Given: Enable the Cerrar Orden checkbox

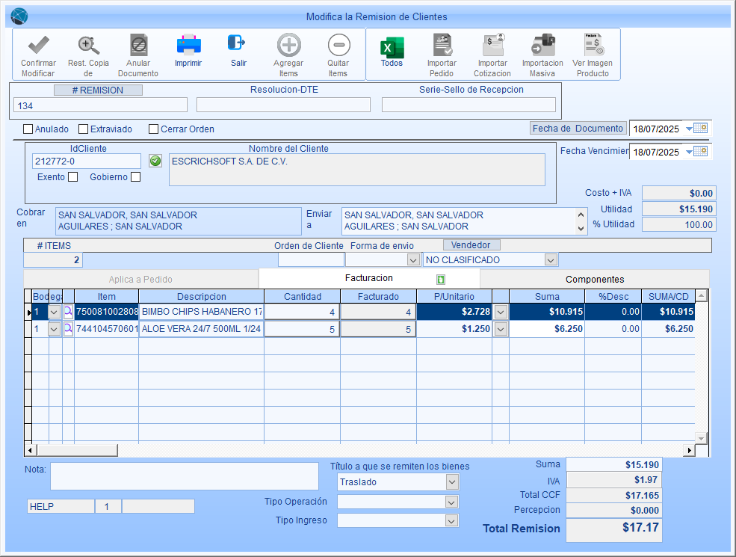Looking at the screenshot, I should pos(154,129).
